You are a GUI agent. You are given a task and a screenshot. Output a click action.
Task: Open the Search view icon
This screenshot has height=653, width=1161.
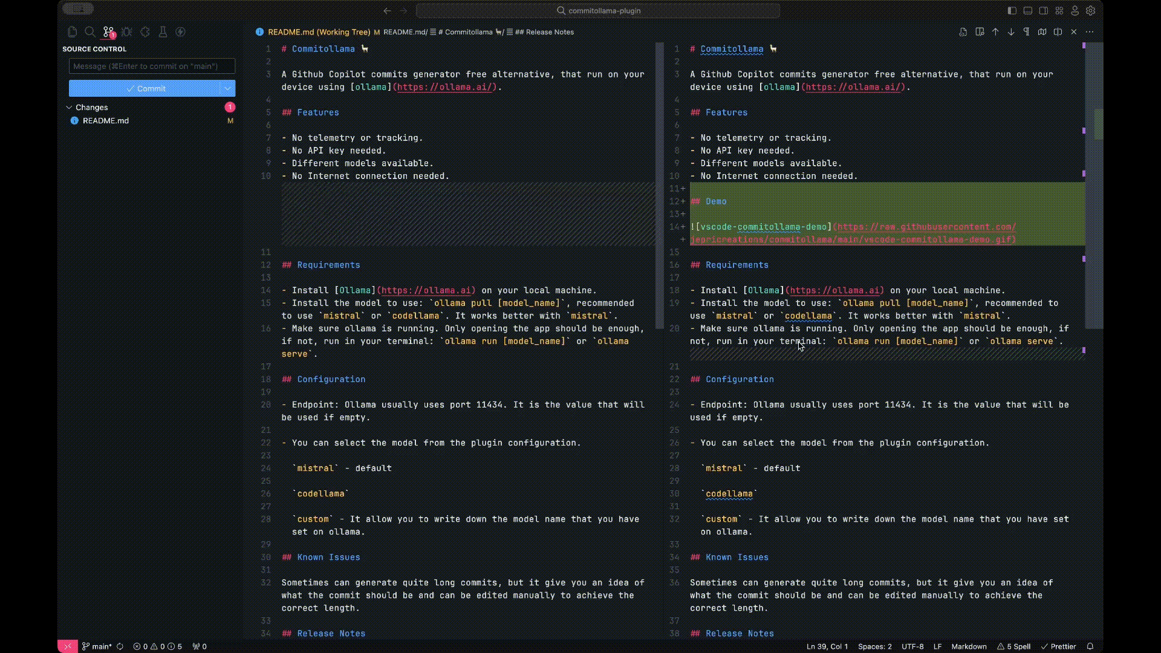click(x=90, y=32)
